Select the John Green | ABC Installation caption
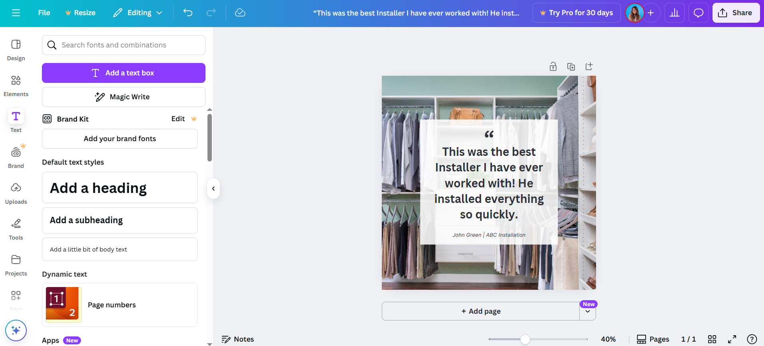Screen dimensions: 764x346 [489, 235]
